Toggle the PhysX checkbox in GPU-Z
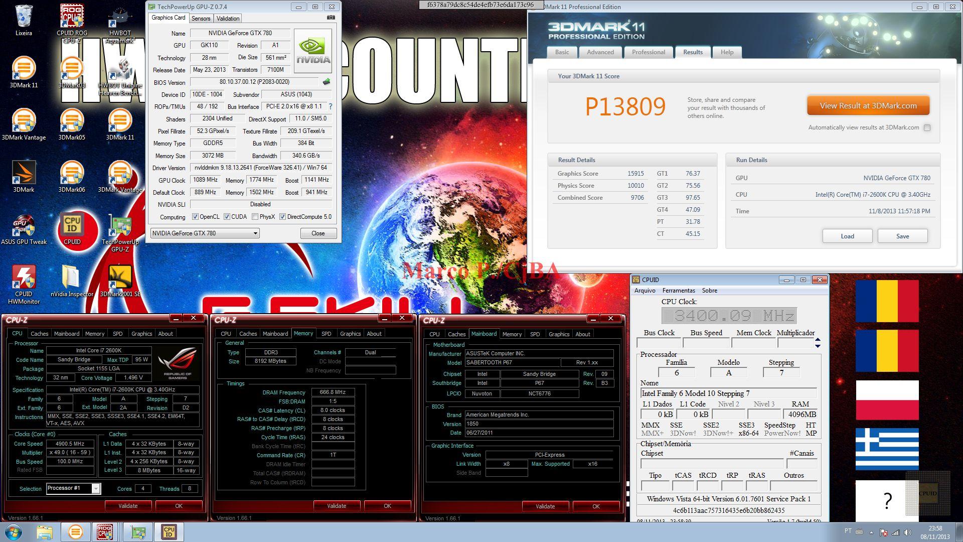Viewport: 963px width, 542px height. click(x=255, y=217)
